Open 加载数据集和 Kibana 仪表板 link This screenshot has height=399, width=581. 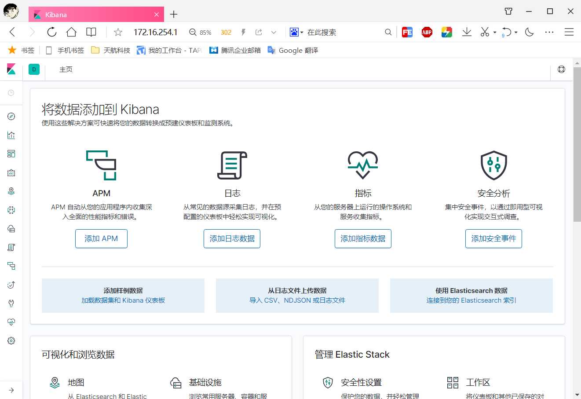point(123,300)
